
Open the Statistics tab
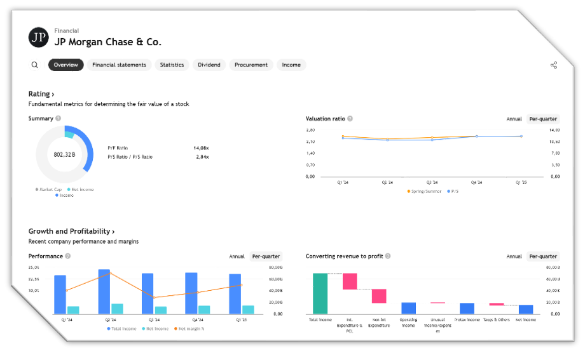click(172, 65)
